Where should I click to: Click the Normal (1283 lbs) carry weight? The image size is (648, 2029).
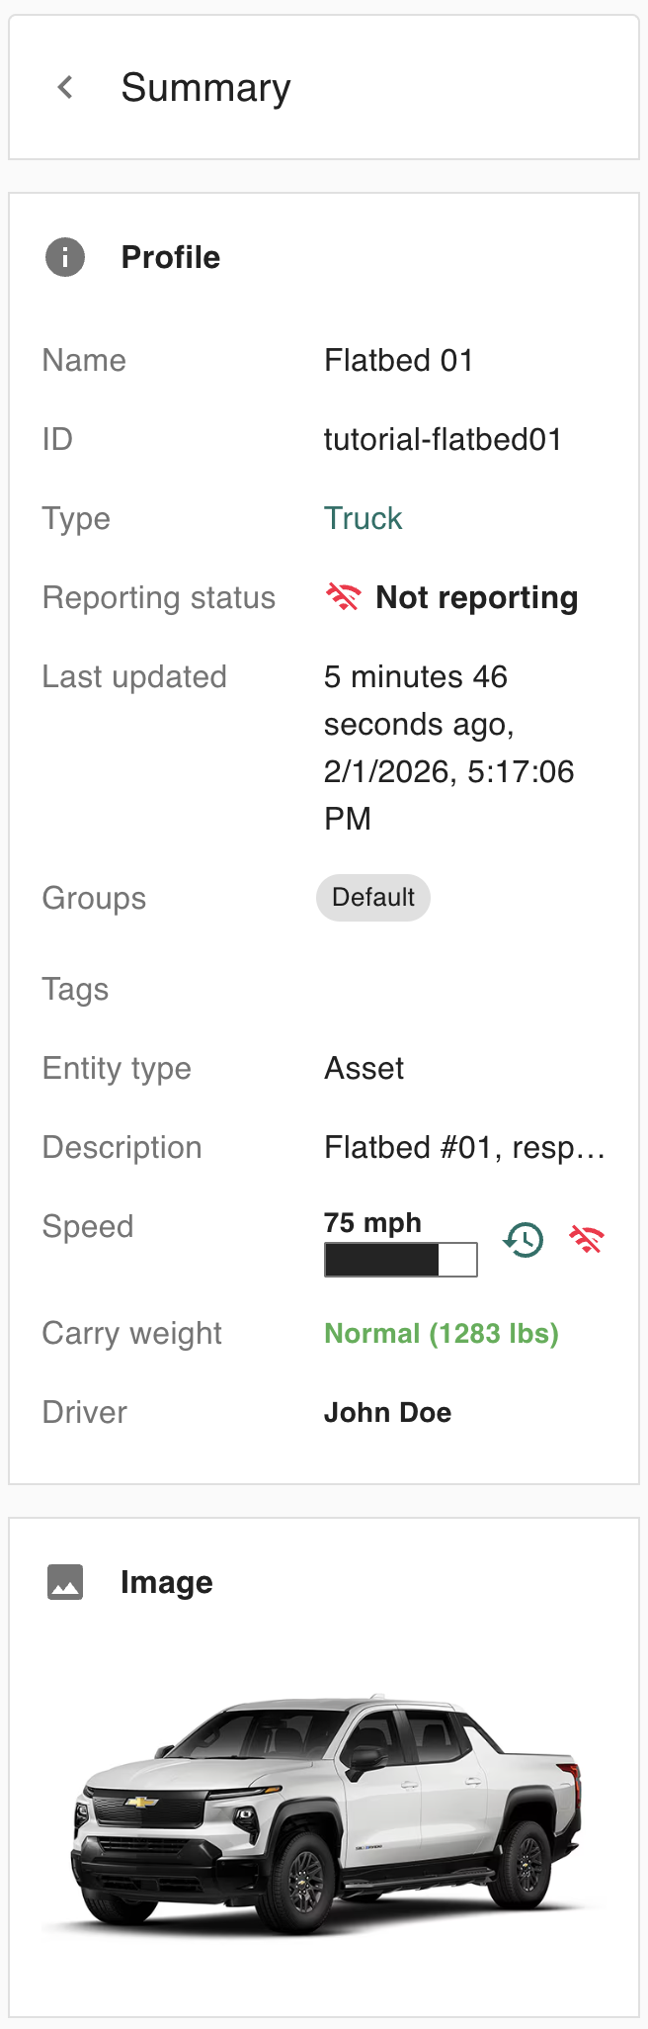coord(441,1333)
